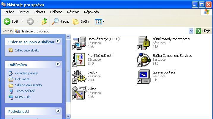Click the grey forward arrow button
This screenshot has width=213, height=119.
click(30, 21)
